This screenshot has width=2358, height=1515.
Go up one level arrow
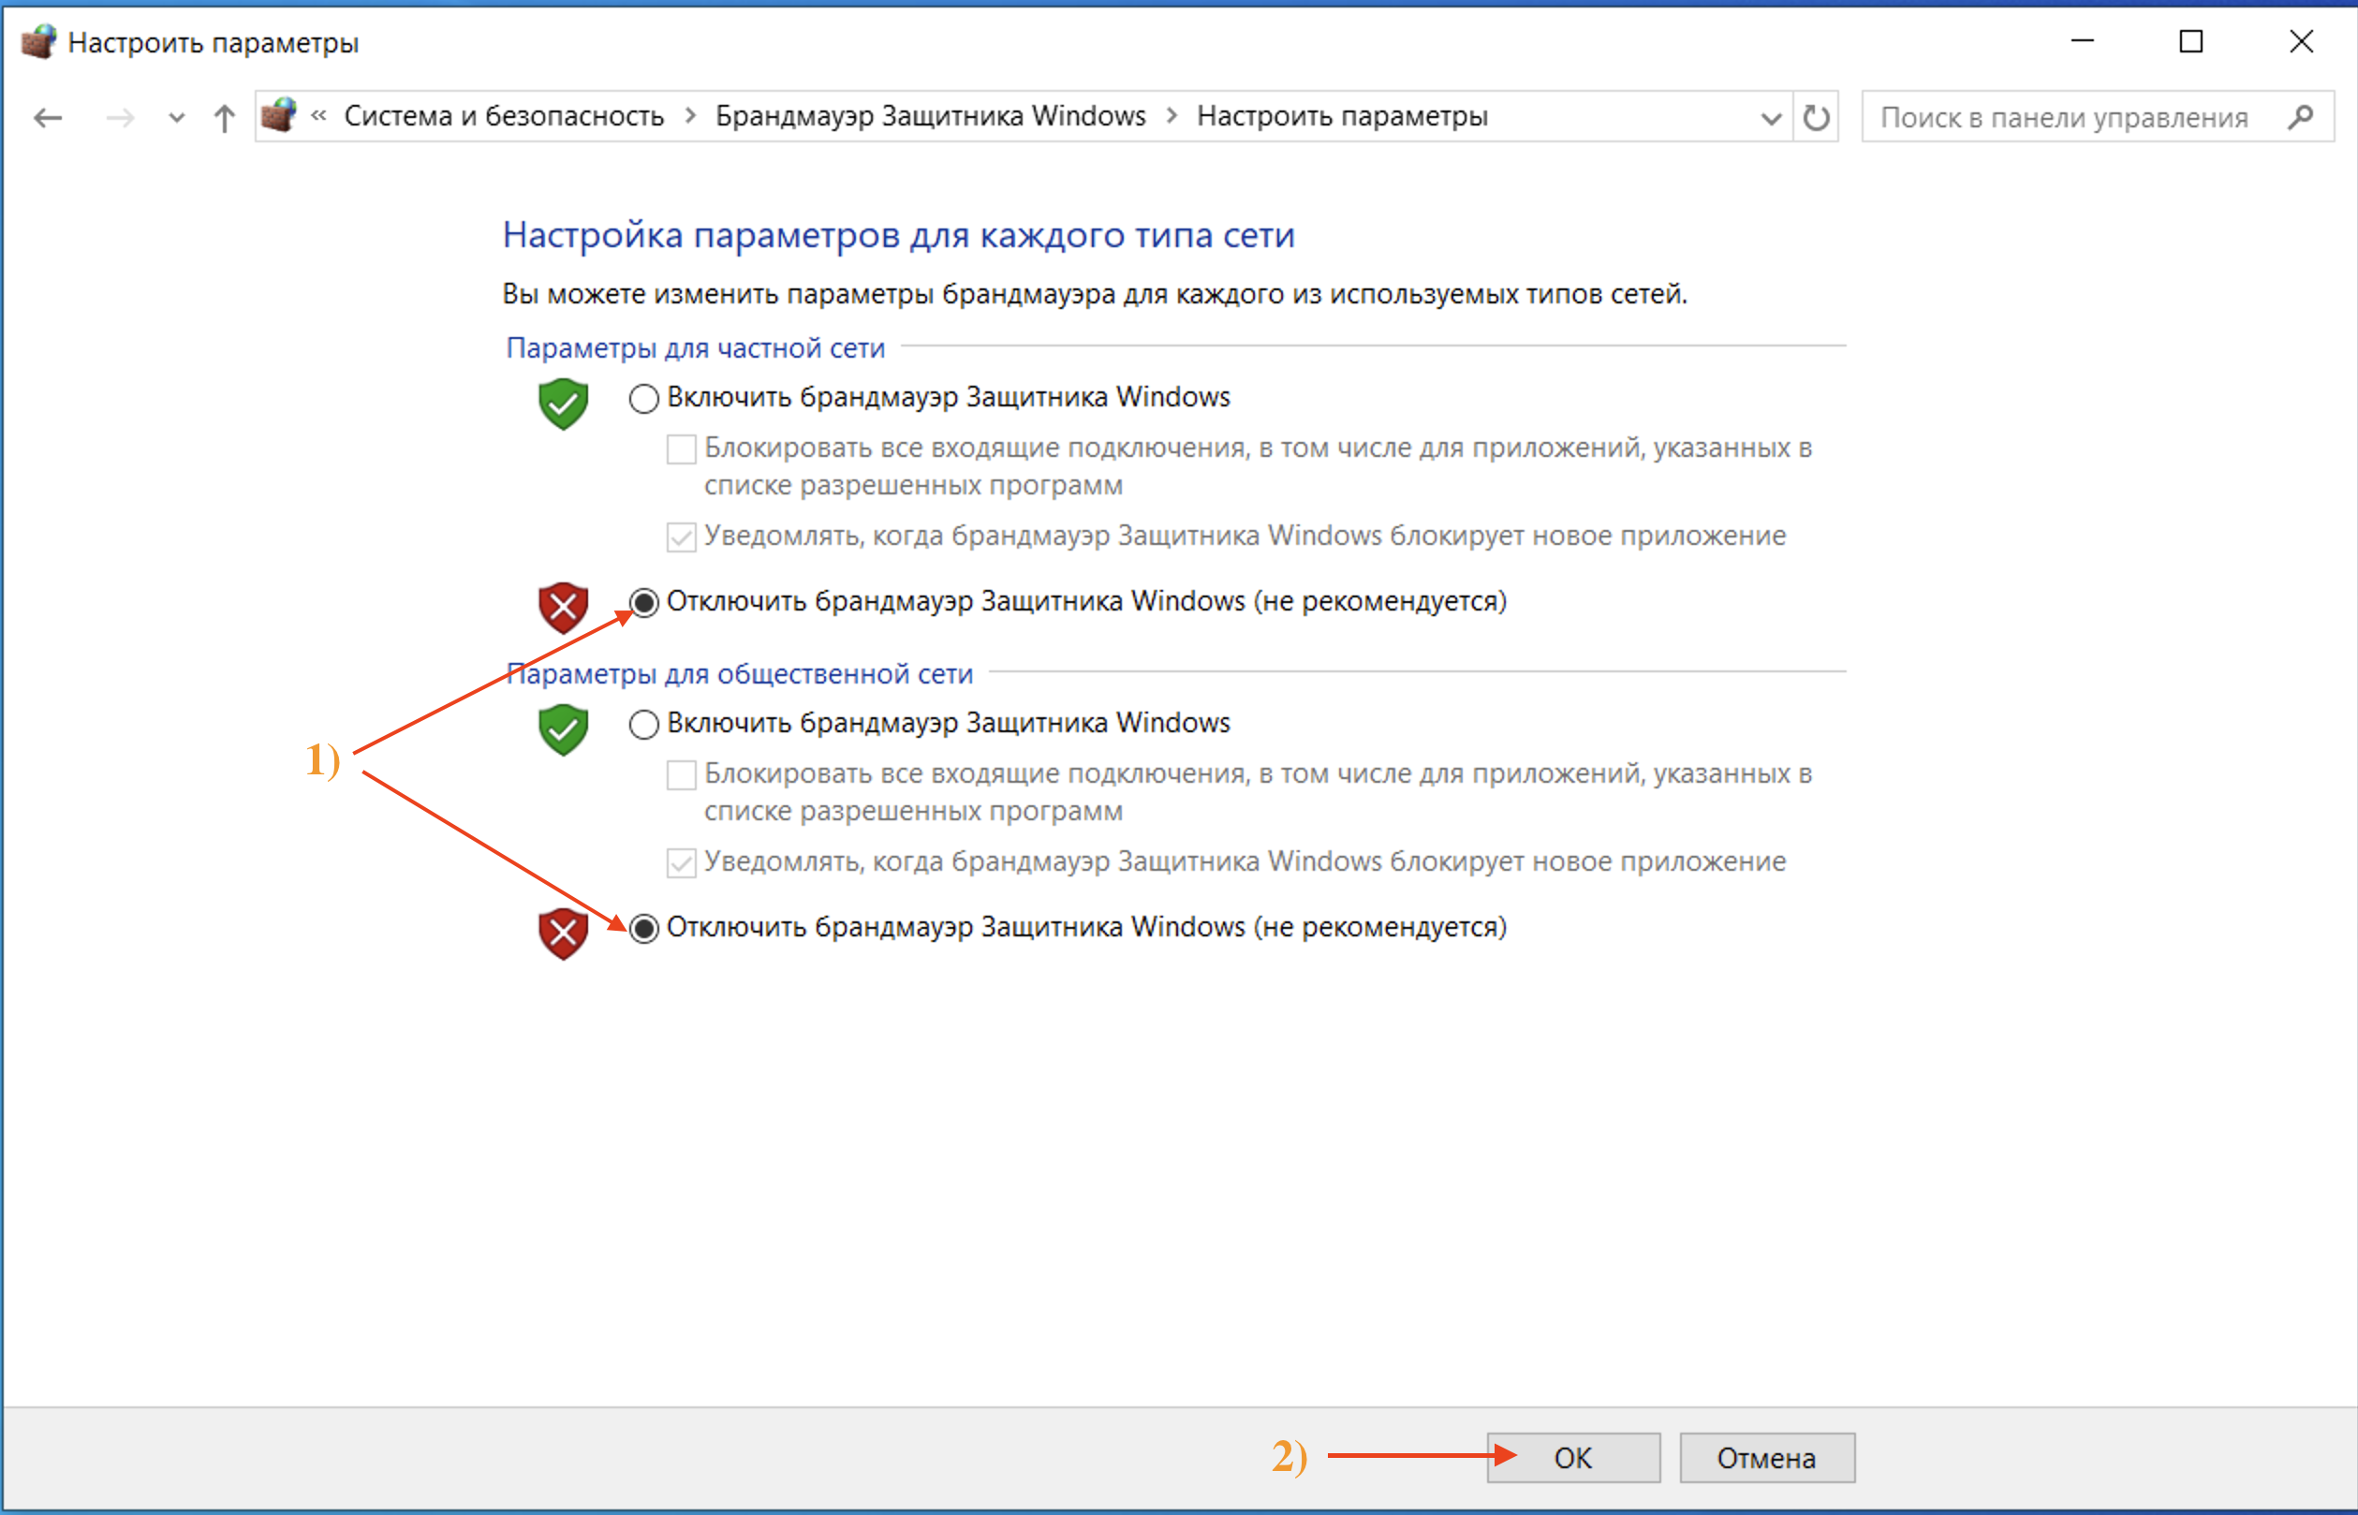[225, 119]
